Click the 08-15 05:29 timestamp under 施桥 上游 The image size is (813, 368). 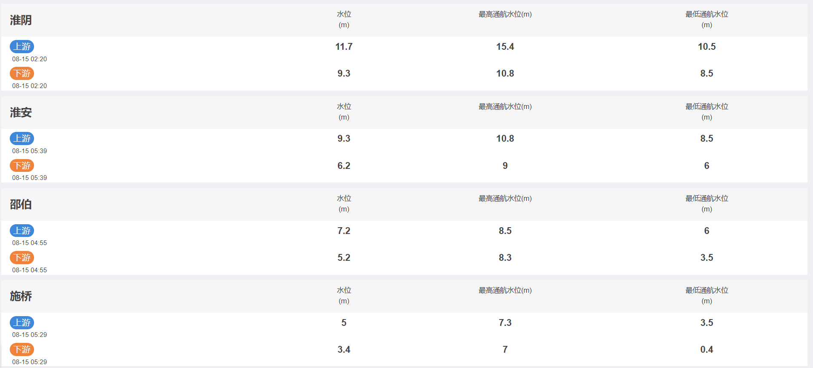tap(29, 335)
